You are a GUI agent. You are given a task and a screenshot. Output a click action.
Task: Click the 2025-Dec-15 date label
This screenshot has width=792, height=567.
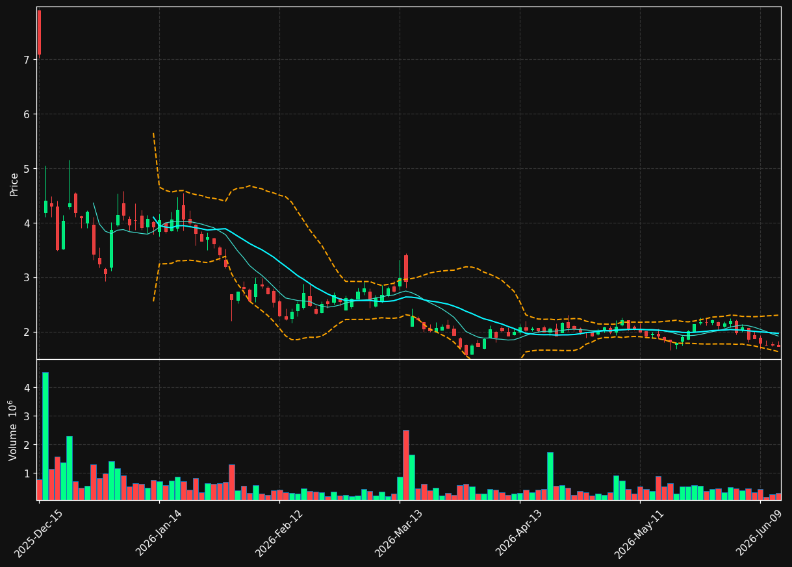[39, 532]
